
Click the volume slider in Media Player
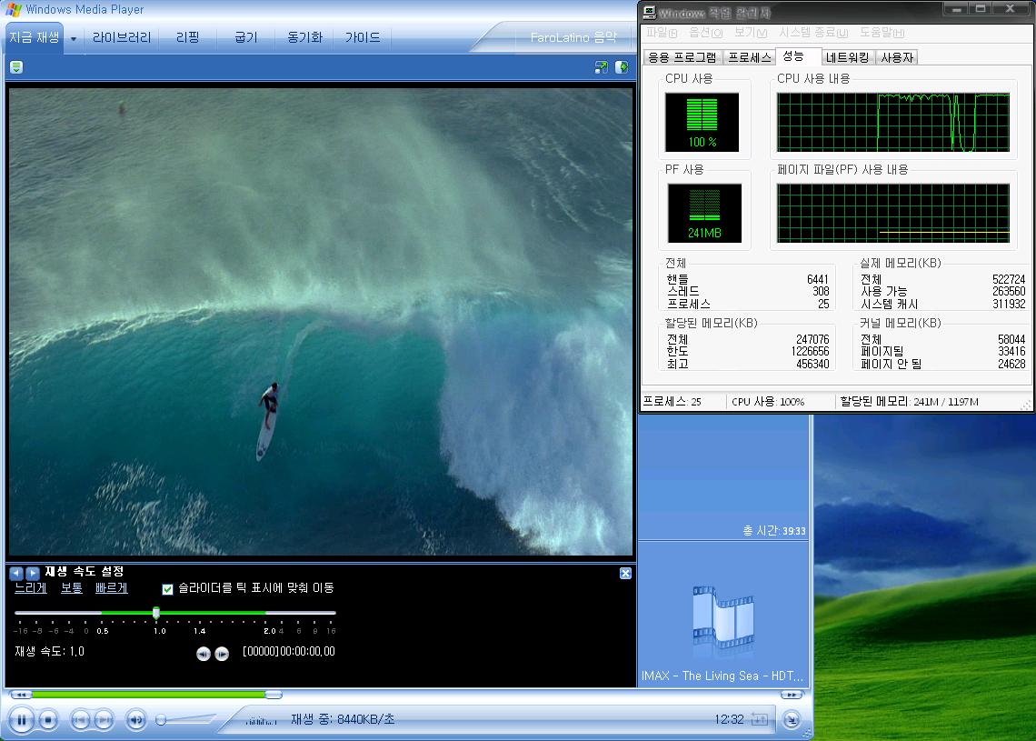(x=187, y=720)
